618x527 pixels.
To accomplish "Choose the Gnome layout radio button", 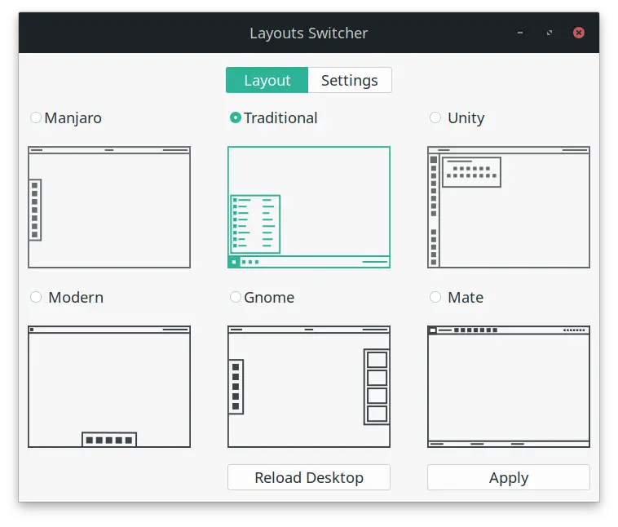I will click(x=236, y=297).
